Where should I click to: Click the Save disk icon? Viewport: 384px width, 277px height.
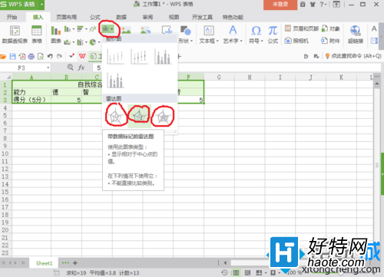(x=12, y=56)
